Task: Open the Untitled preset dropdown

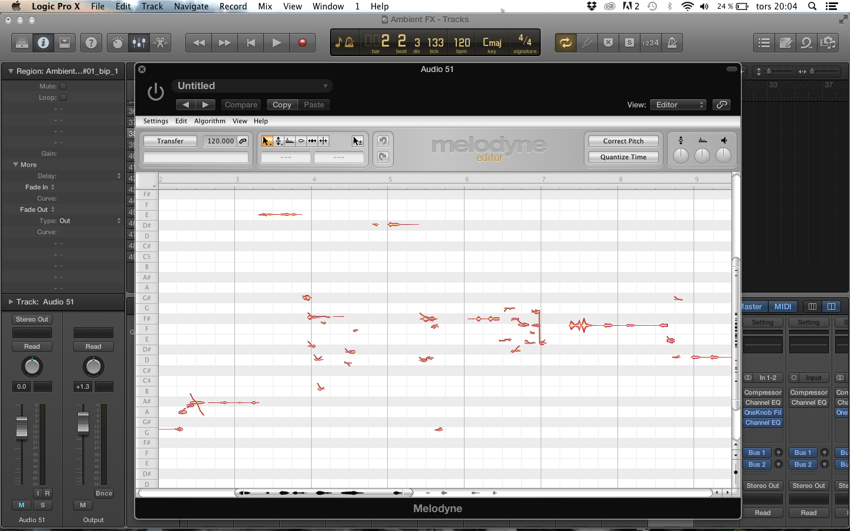Action: [252, 86]
